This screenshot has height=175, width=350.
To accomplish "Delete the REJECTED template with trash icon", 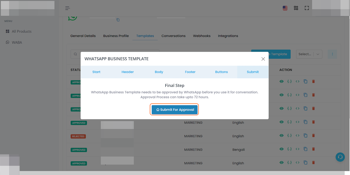I will pos(314,136).
